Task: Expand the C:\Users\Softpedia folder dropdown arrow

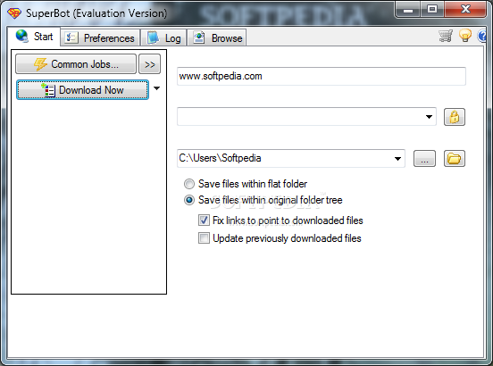Action: [397, 159]
